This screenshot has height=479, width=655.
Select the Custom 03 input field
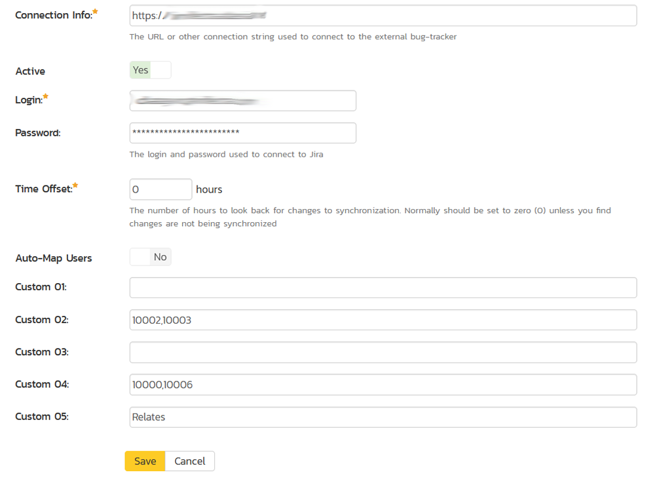point(383,352)
